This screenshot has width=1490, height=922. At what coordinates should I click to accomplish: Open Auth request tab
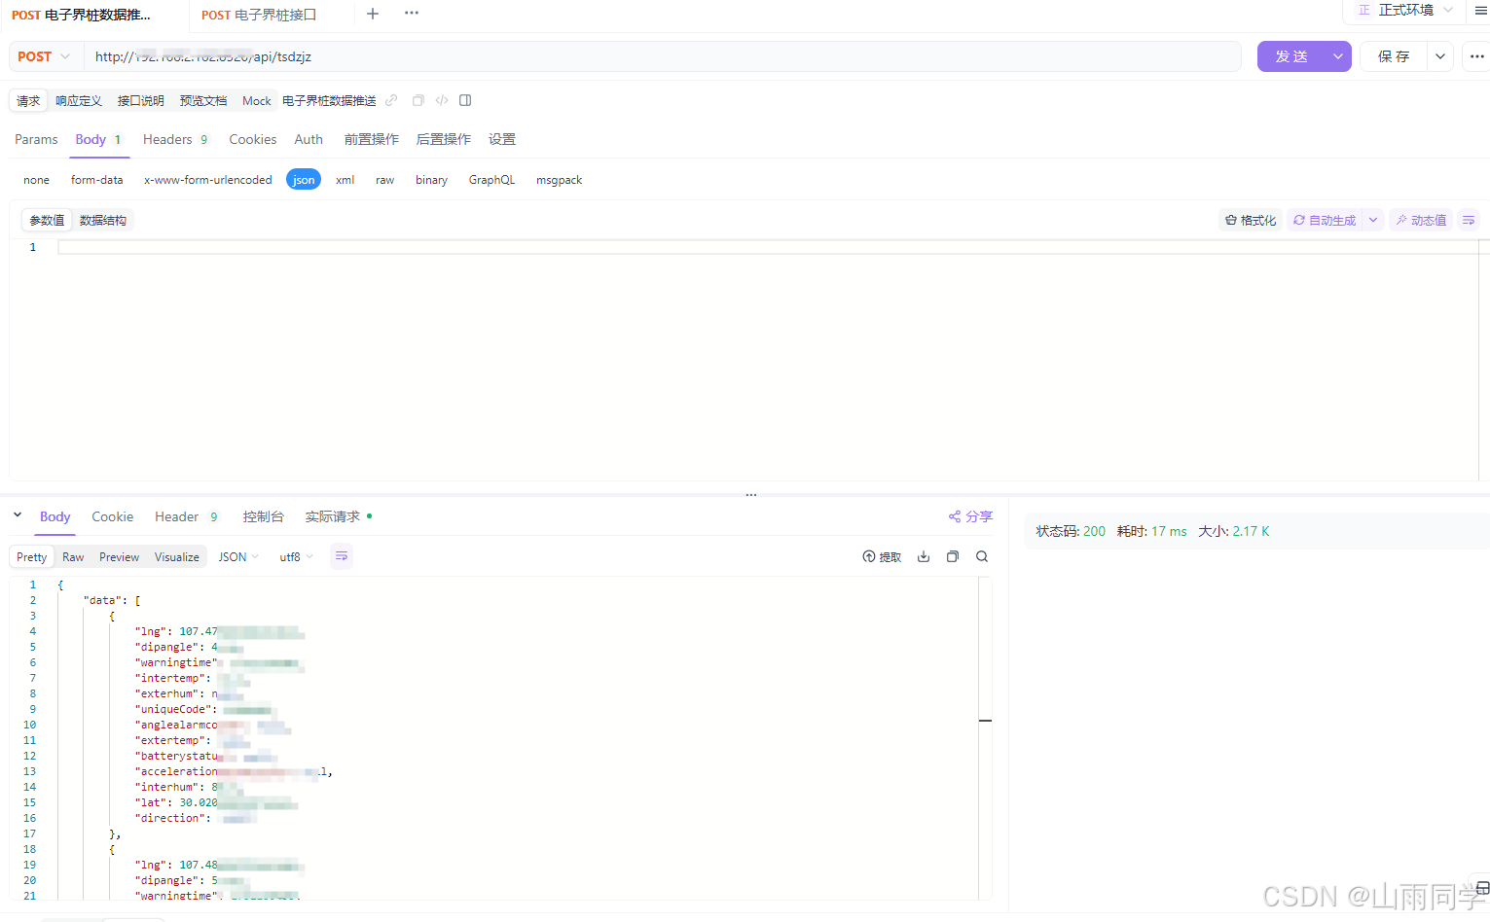point(309,139)
